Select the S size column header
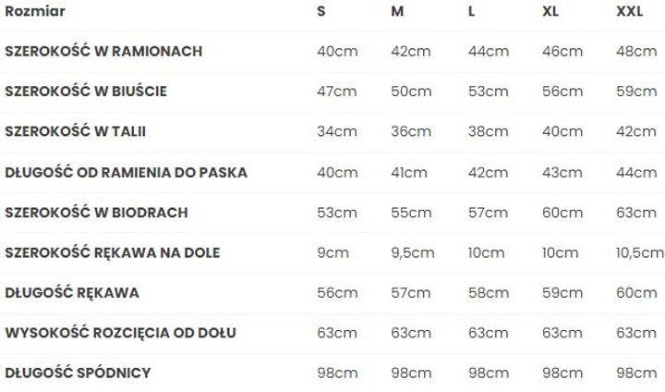Screen dimensions: 665x392 click(321, 11)
